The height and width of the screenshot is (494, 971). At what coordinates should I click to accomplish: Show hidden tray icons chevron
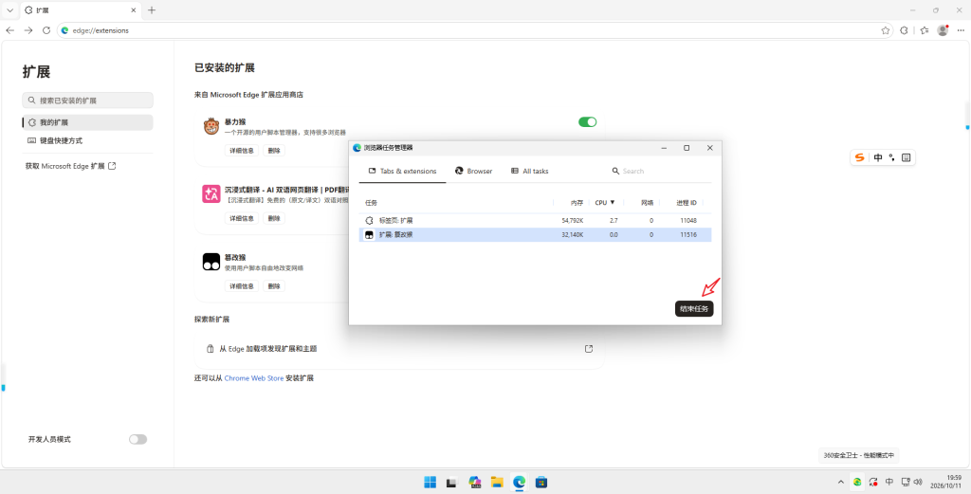point(840,482)
